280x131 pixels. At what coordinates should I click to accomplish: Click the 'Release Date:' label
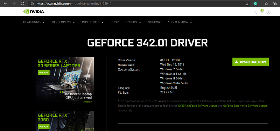pos(126,65)
